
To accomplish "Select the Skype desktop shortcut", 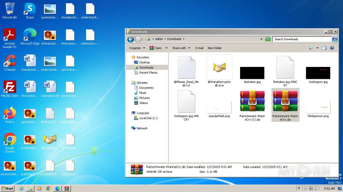I will [x=30, y=11].
